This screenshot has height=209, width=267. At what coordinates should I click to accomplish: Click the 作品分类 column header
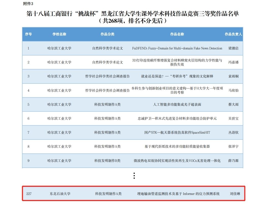coord(107,34)
